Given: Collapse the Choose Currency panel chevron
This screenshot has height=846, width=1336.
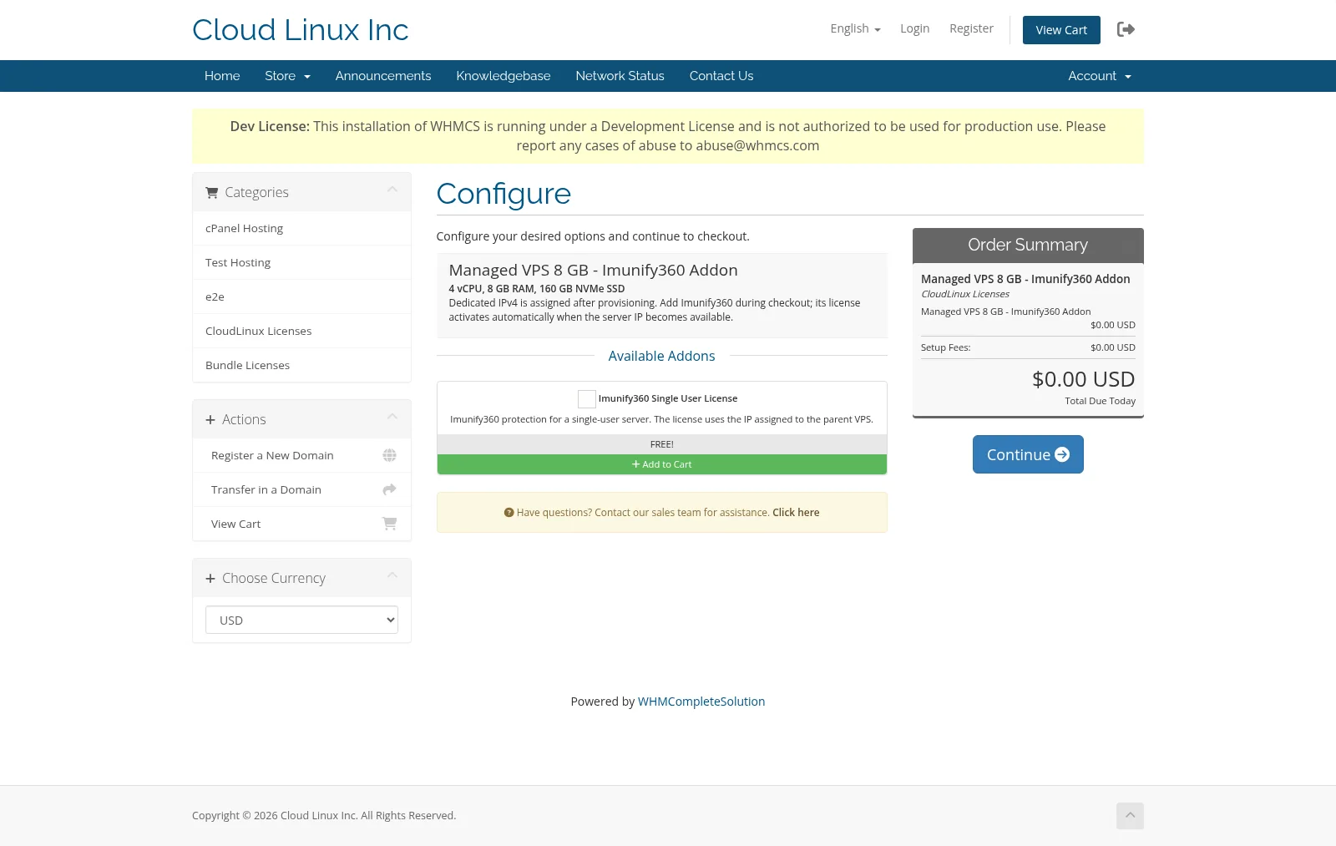Looking at the screenshot, I should (x=392, y=575).
